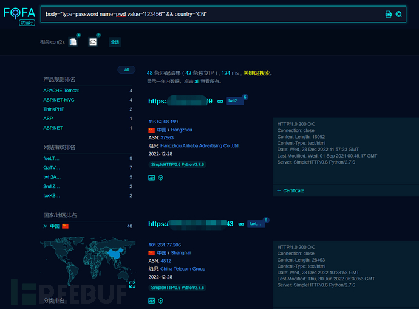Filter by APACHE-Tomcat product
Screen dimensions: 419x309
point(61,91)
